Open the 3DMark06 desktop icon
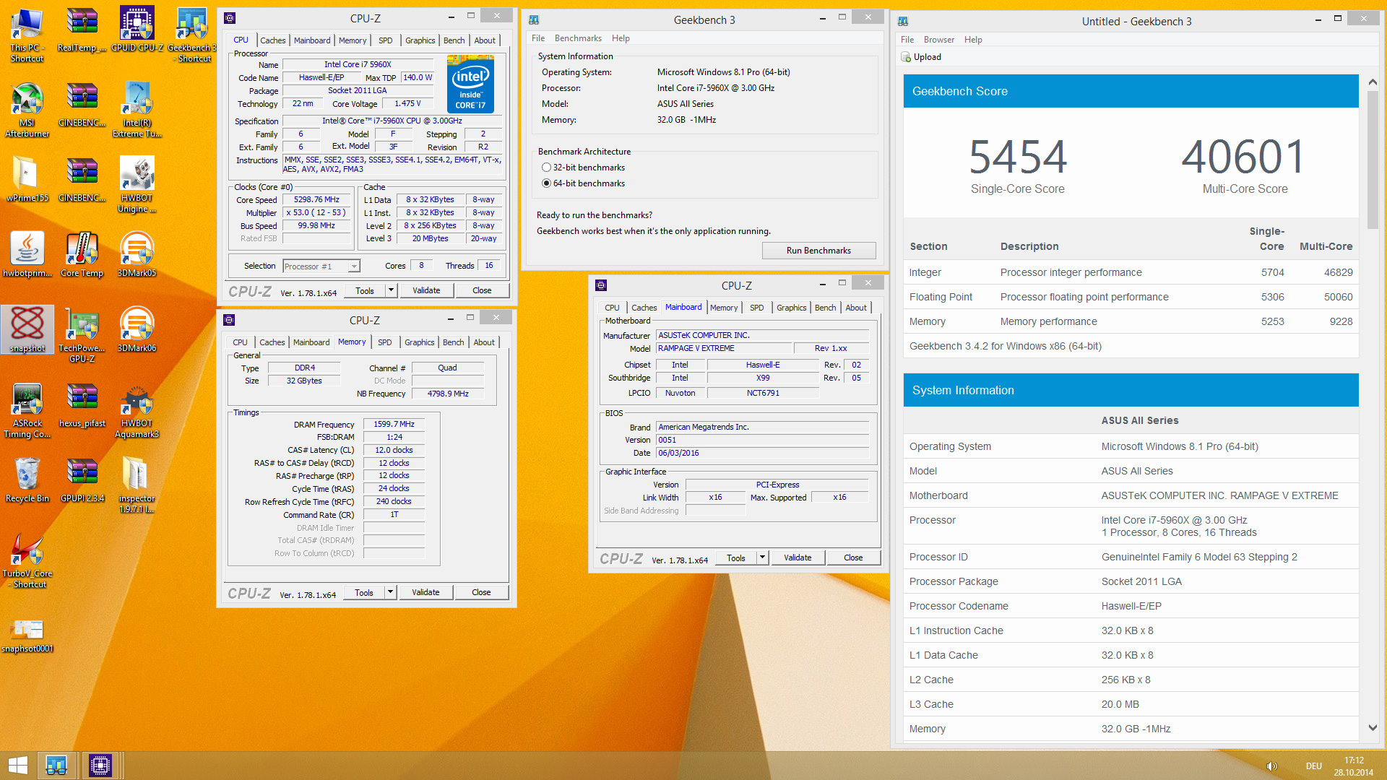1387x780 pixels. [137, 330]
